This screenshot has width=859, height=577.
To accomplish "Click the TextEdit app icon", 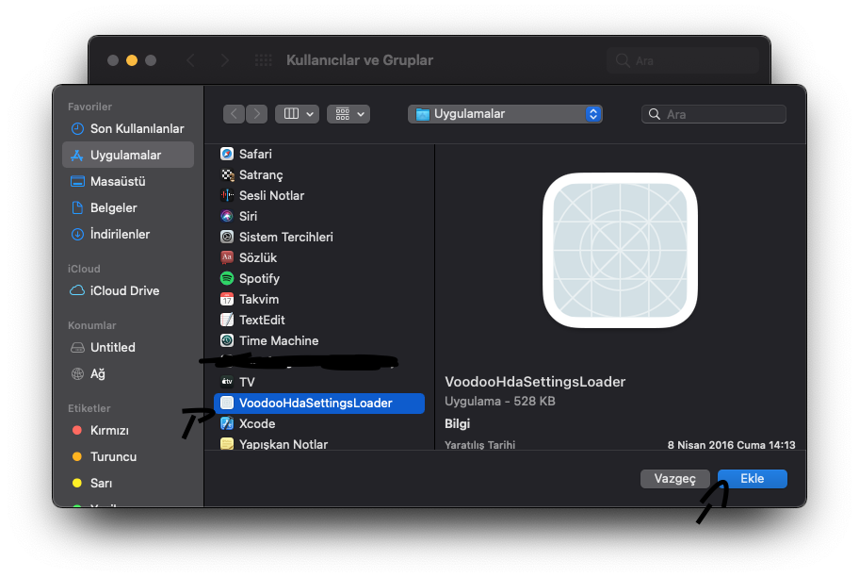I will point(227,320).
